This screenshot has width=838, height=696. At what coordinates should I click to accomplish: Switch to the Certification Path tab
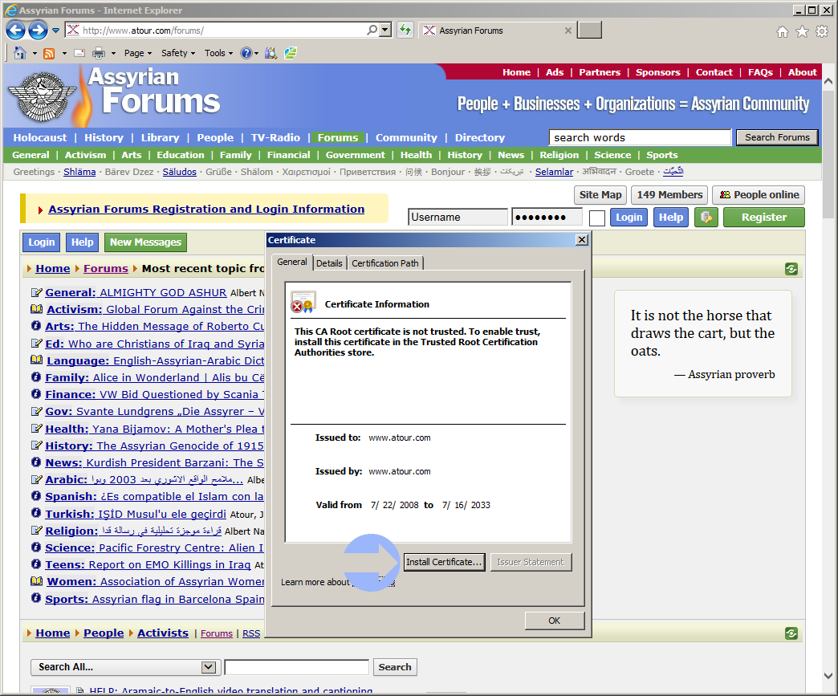coord(384,263)
